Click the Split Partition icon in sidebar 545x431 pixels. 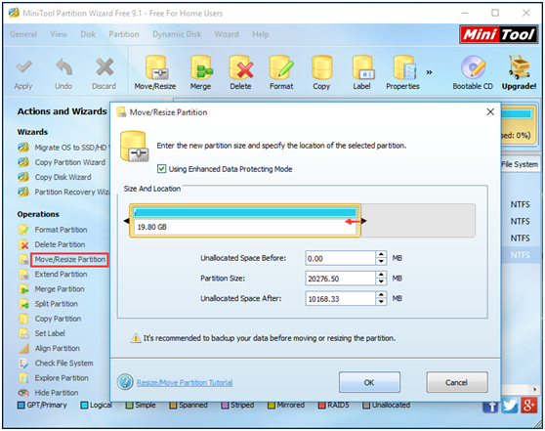tap(23, 304)
